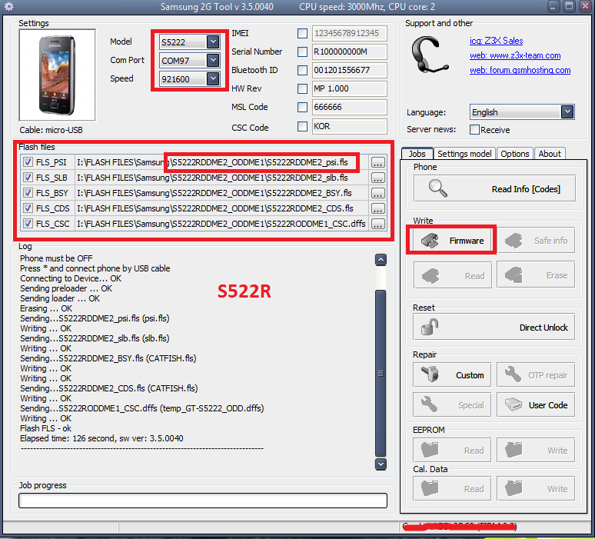
Task: Uncheck the FLS_SLB flash file
Action: click(28, 178)
